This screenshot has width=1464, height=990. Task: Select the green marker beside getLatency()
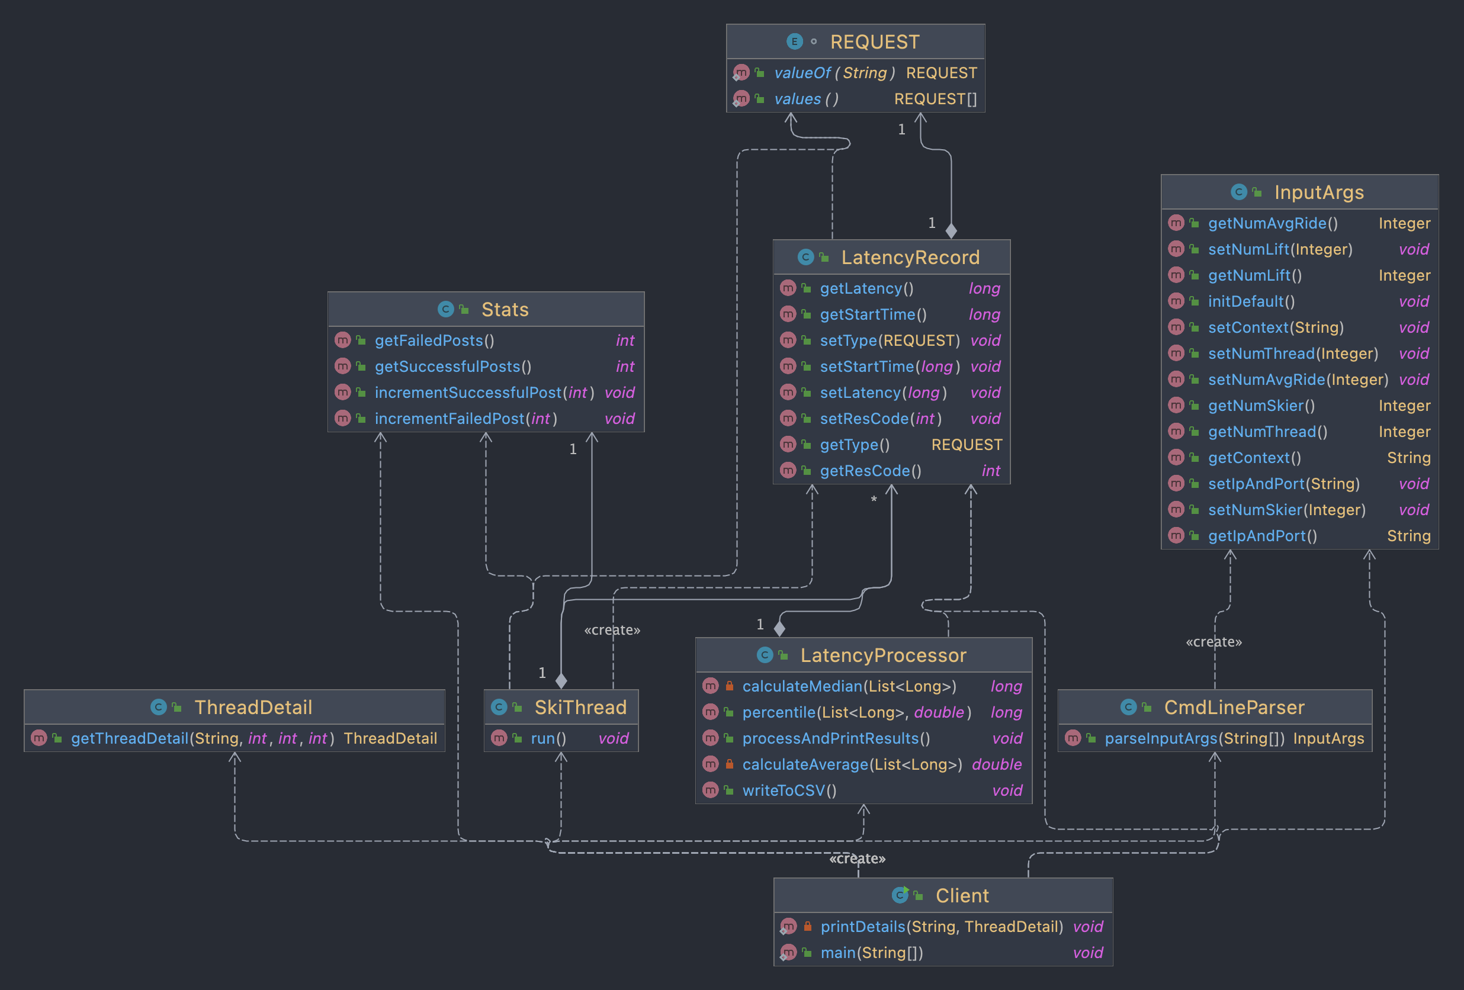click(x=807, y=288)
